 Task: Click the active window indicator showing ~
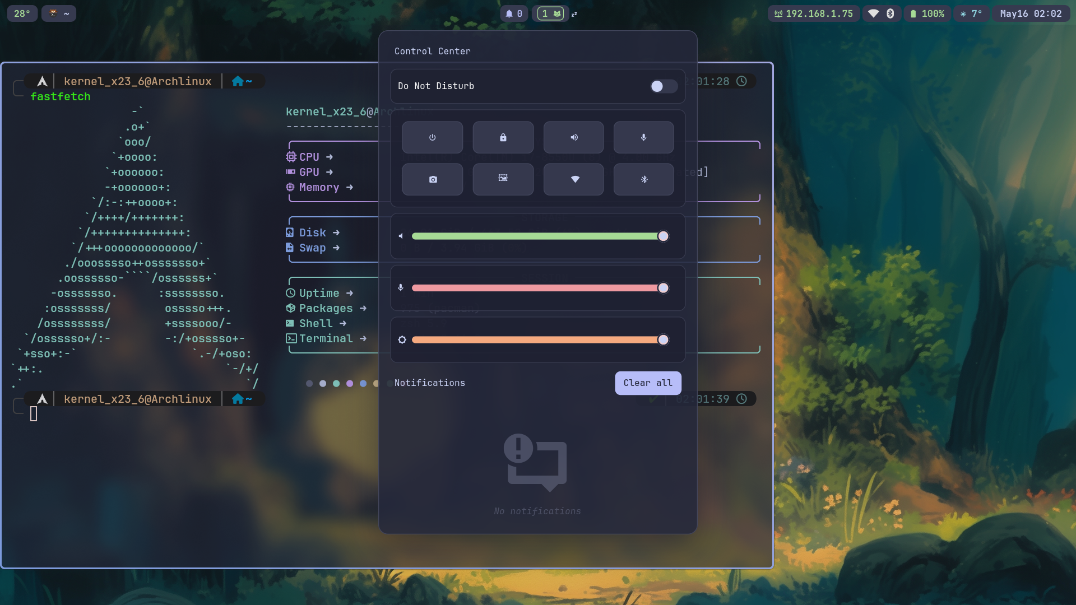(x=59, y=13)
